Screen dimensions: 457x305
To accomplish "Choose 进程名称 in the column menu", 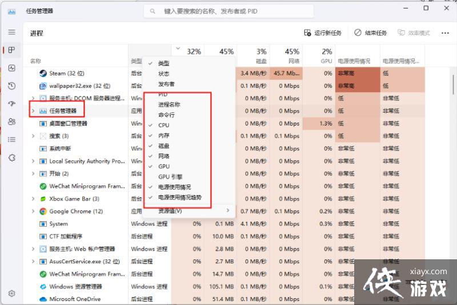I will [x=189, y=105].
